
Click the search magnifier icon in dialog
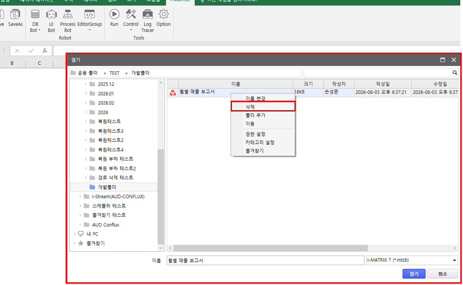click(455, 73)
